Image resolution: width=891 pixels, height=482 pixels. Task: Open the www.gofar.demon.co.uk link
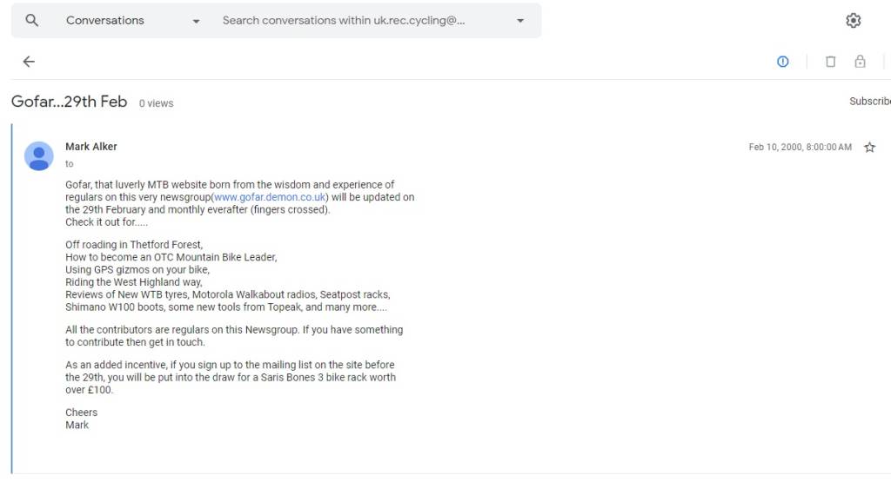click(x=270, y=197)
